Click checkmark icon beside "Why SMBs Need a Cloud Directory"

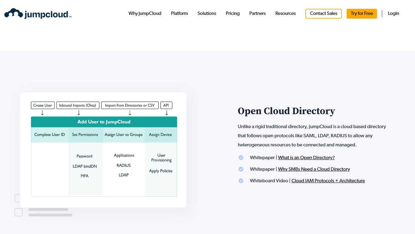[x=241, y=169]
